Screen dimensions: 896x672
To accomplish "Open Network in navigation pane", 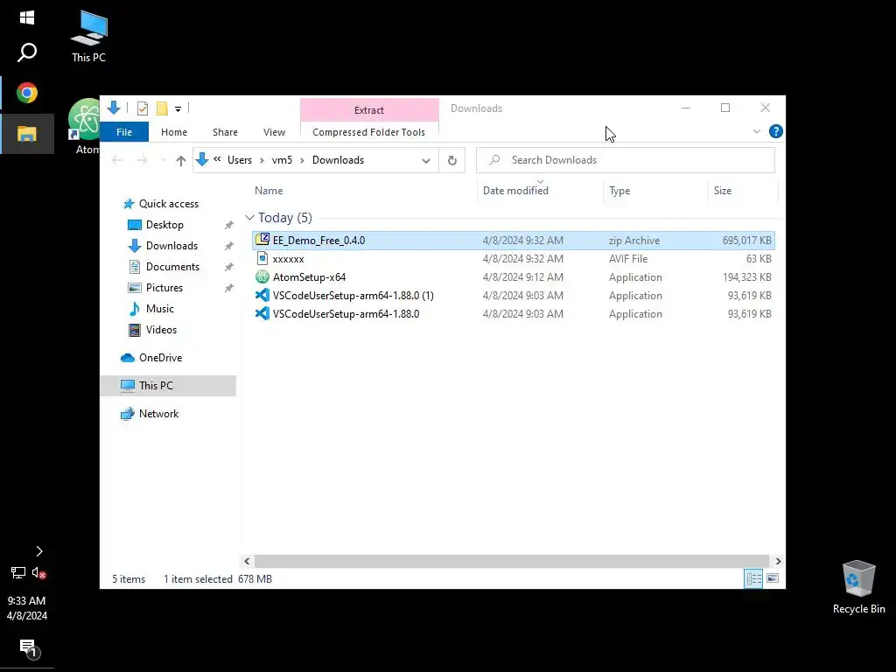I will (x=158, y=414).
